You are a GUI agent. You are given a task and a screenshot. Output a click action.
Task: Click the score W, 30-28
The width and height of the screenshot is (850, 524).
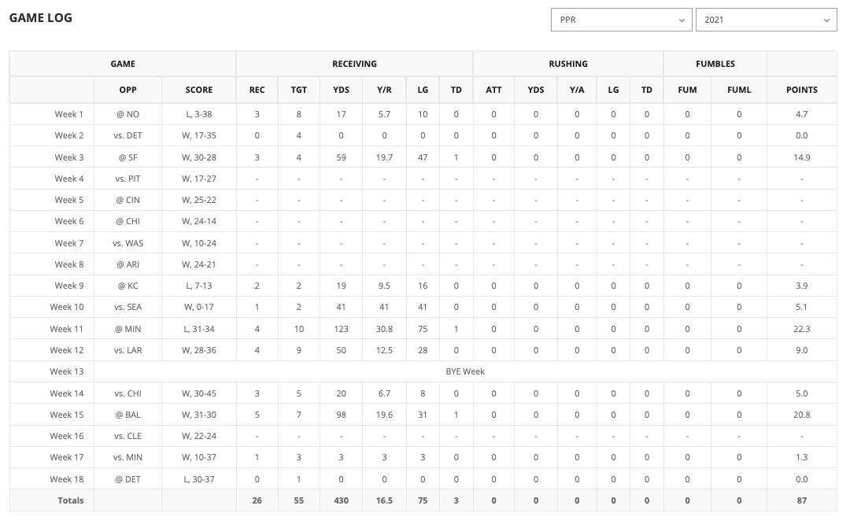[x=199, y=157]
